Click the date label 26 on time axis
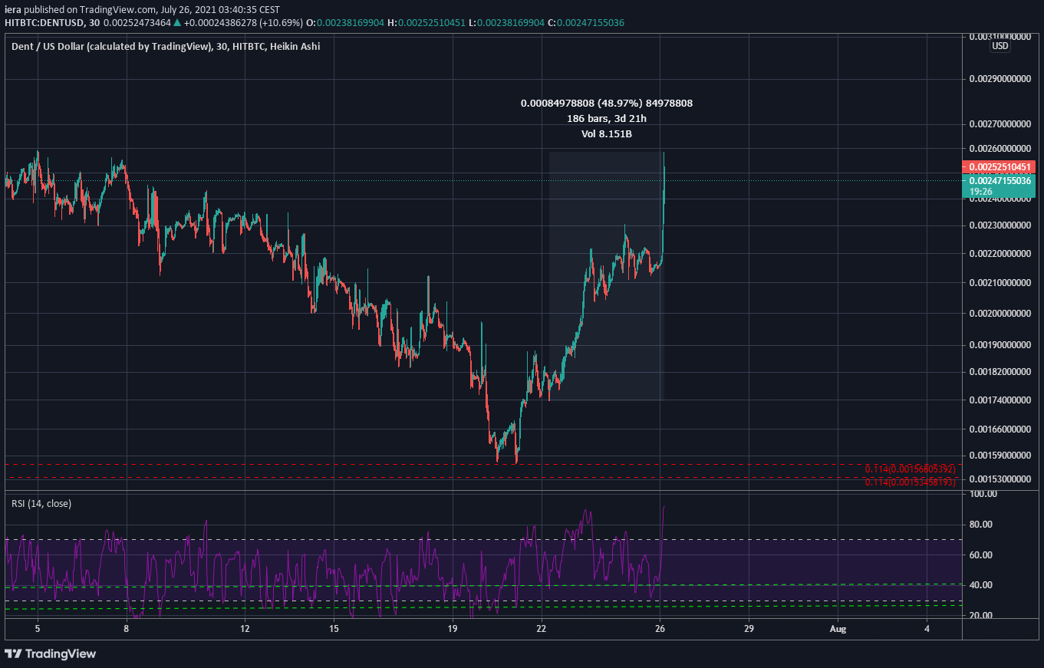Screen dimensions: 1044x668 click(660, 629)
